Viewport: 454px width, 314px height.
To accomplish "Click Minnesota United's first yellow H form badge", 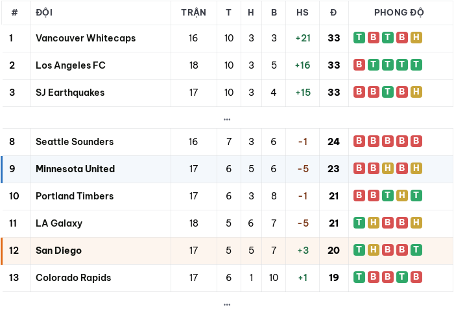I will pos(388,168).
